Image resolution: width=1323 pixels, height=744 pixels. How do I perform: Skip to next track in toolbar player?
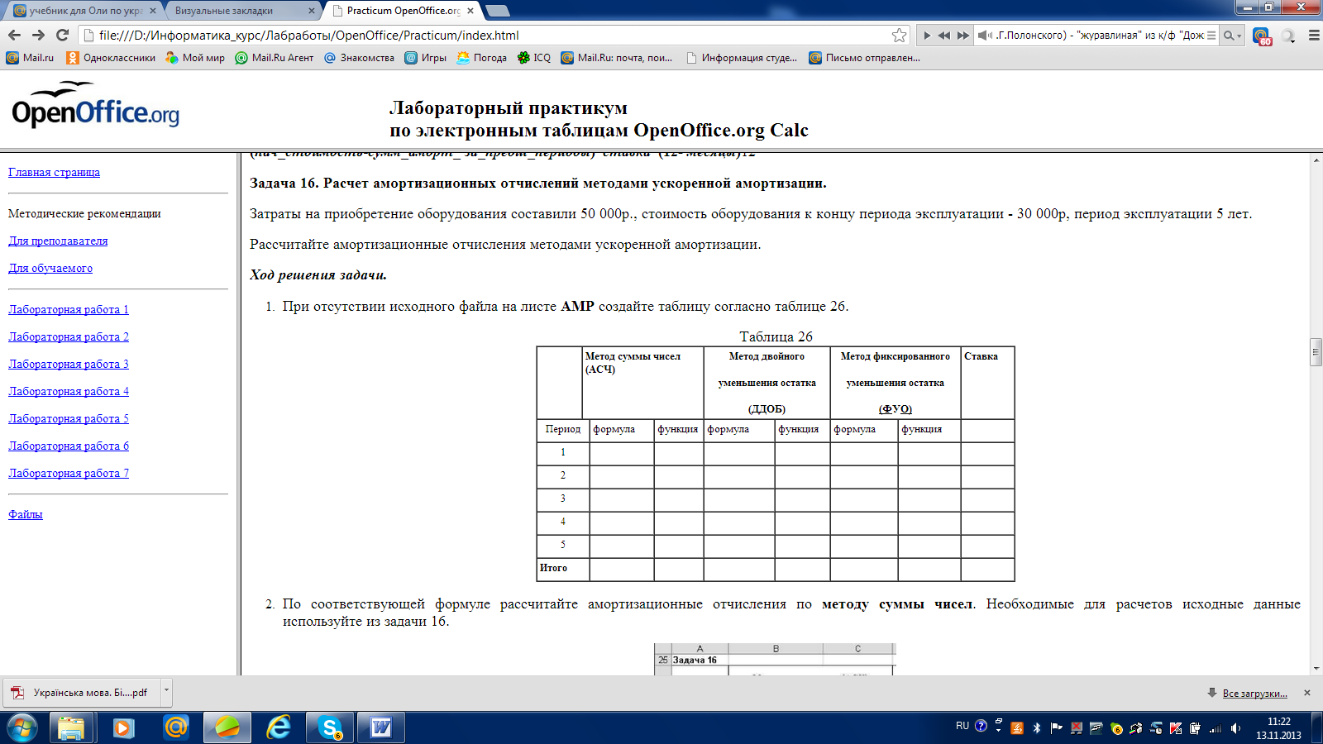(x=963, y=36)
